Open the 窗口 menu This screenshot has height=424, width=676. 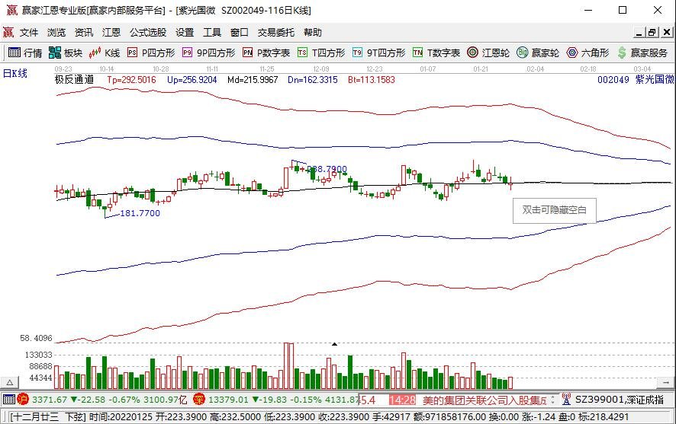point(240,32)
